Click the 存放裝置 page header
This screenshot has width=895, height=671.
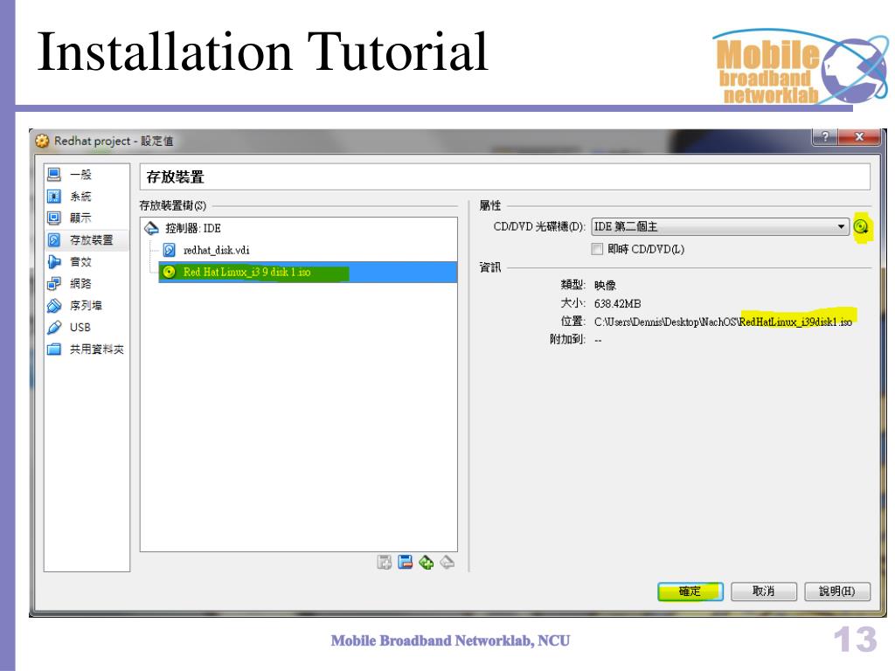pos(175,176)
